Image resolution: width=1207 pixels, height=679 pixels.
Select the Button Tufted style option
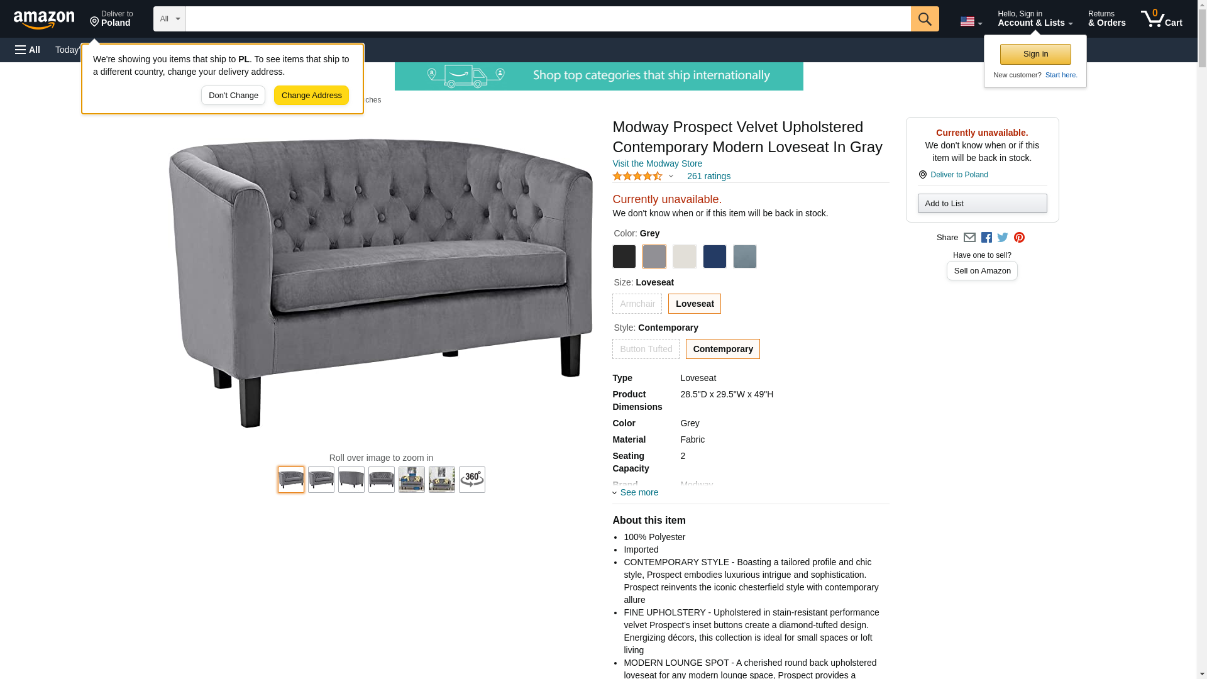coord(646,349)
